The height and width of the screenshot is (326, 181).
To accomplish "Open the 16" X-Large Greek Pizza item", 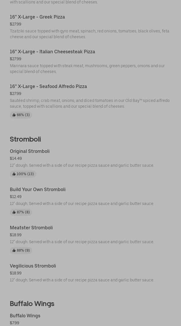I will coord(37,17).
